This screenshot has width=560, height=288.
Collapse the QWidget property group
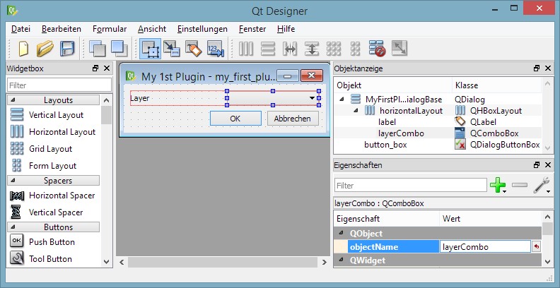click(342, 260)
